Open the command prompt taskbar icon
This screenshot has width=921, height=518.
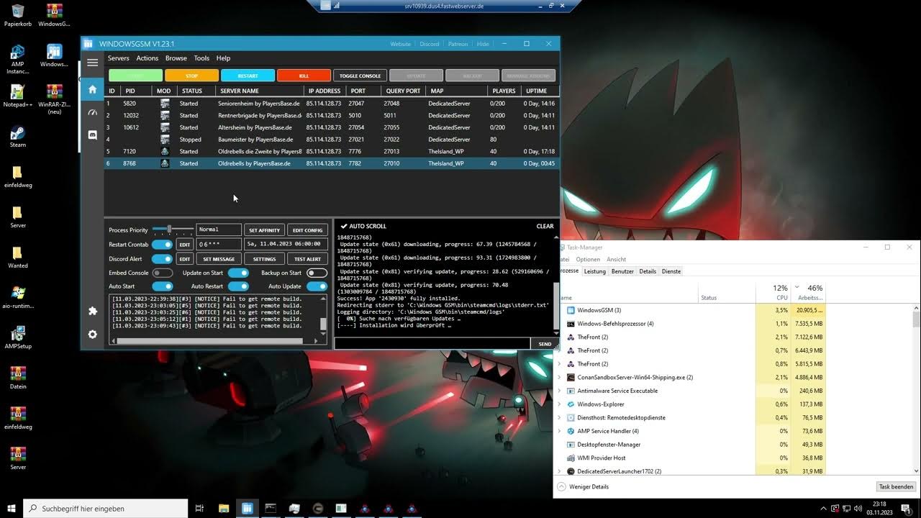[271, 509]
